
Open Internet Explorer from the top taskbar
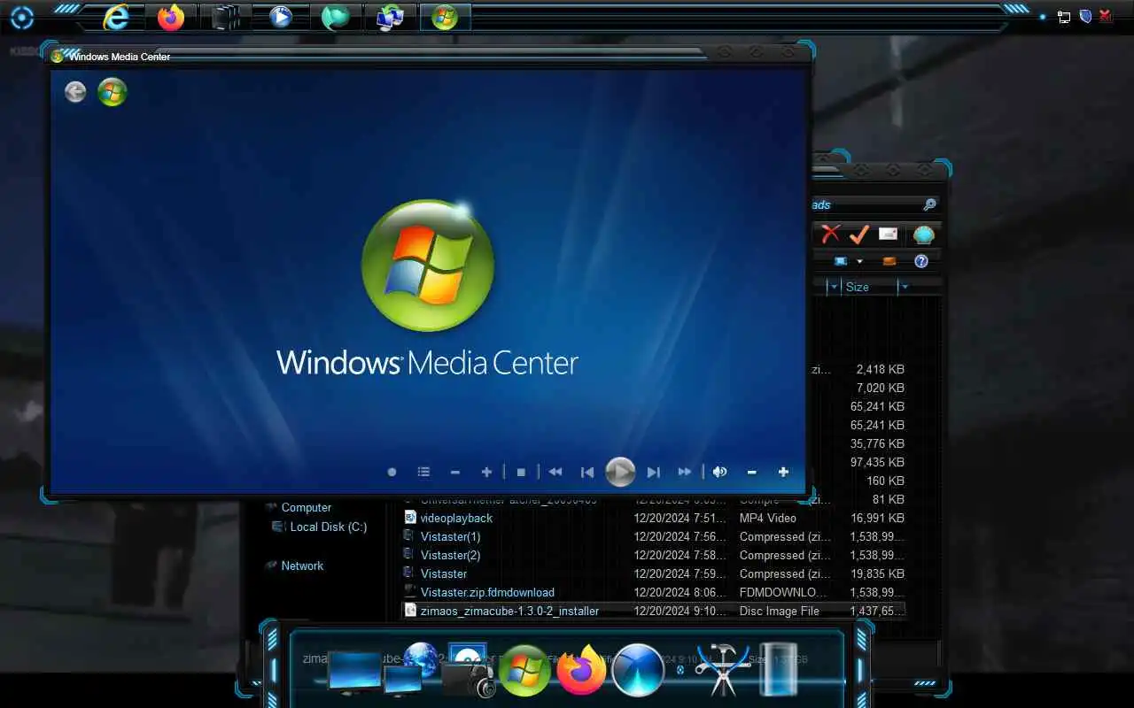coord(115,17)
